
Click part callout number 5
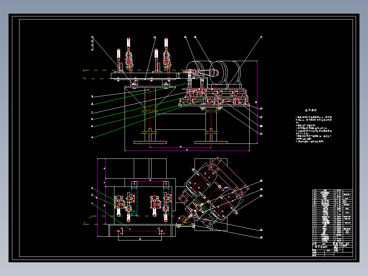click(x=92, y=126)
